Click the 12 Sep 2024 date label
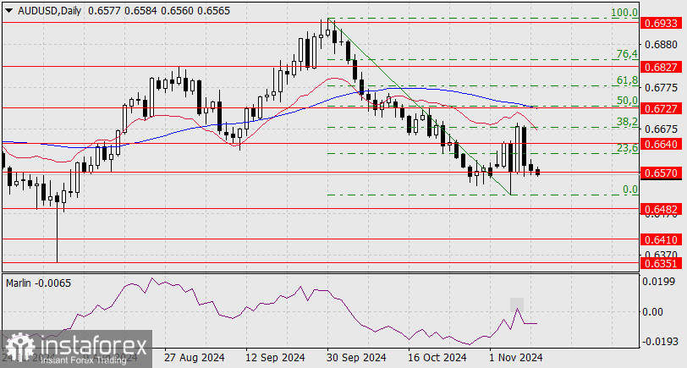The height and width of the screenshot is (368, 687). (x=275, y=358)
